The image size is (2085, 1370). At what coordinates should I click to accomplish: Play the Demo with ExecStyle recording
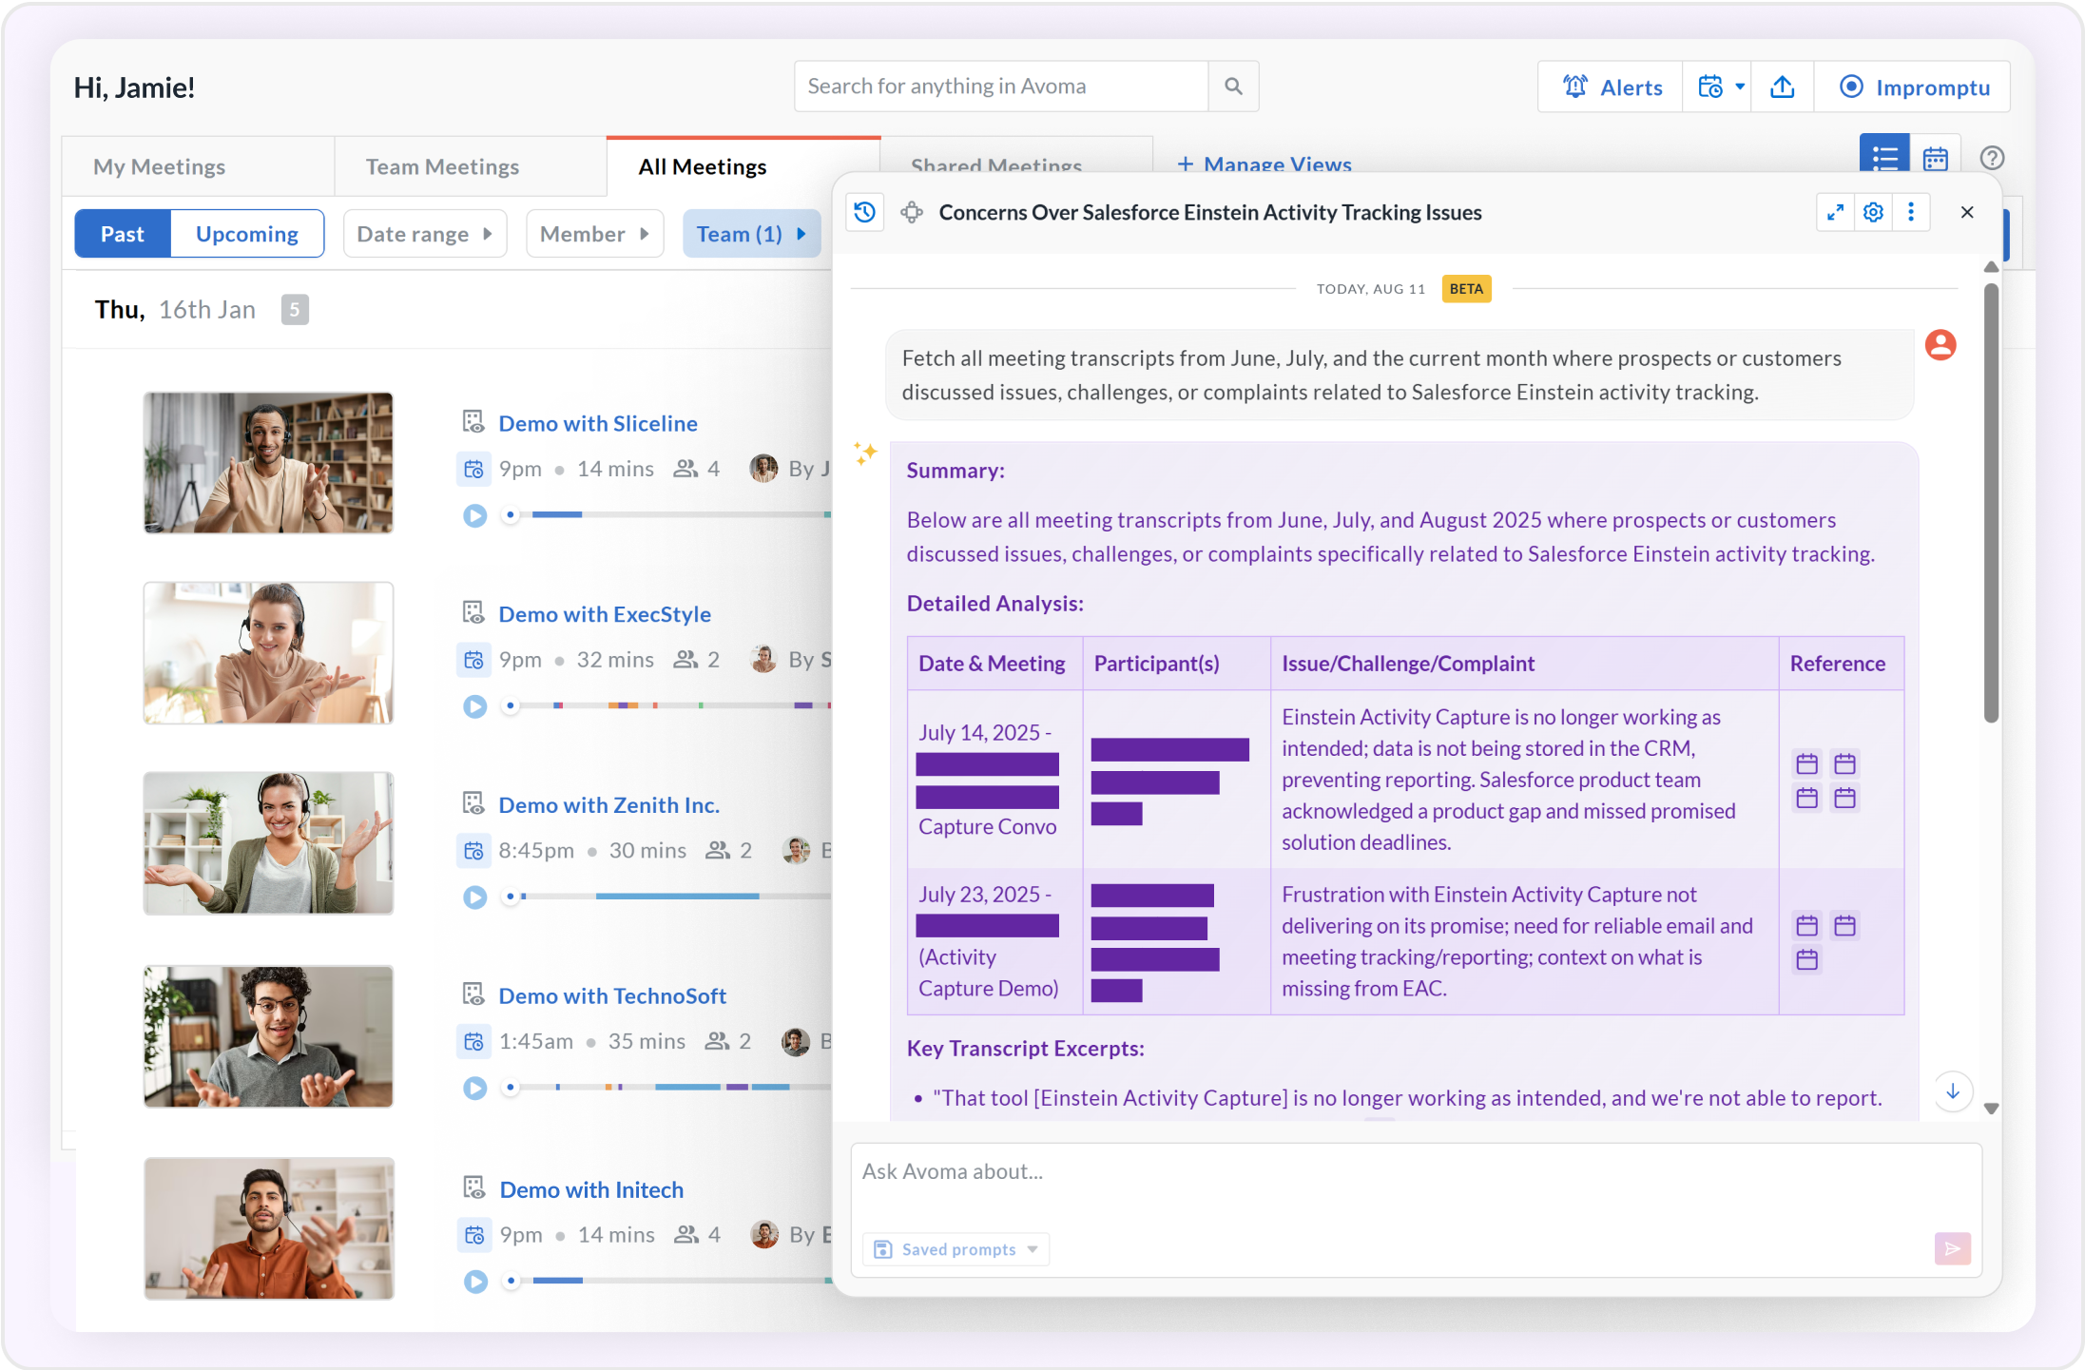(475, 706)
